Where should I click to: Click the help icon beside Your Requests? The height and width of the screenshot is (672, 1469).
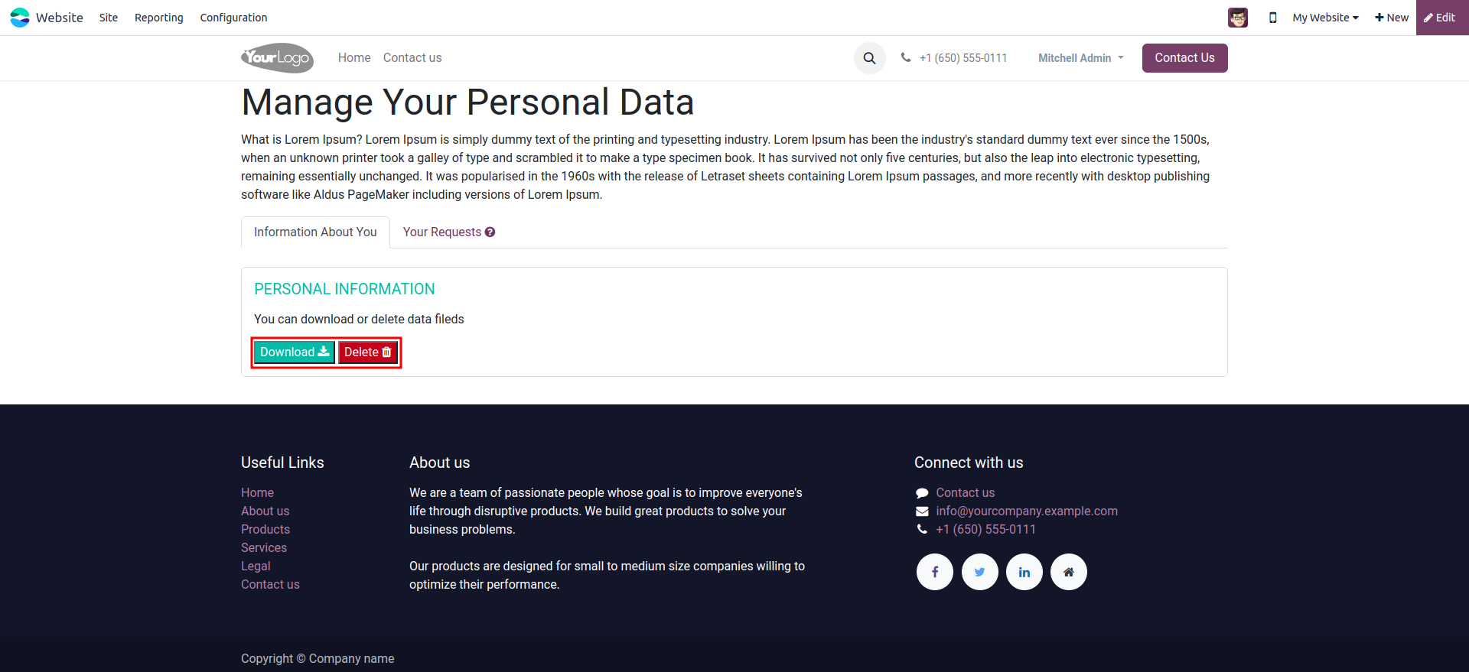[490, 232]
